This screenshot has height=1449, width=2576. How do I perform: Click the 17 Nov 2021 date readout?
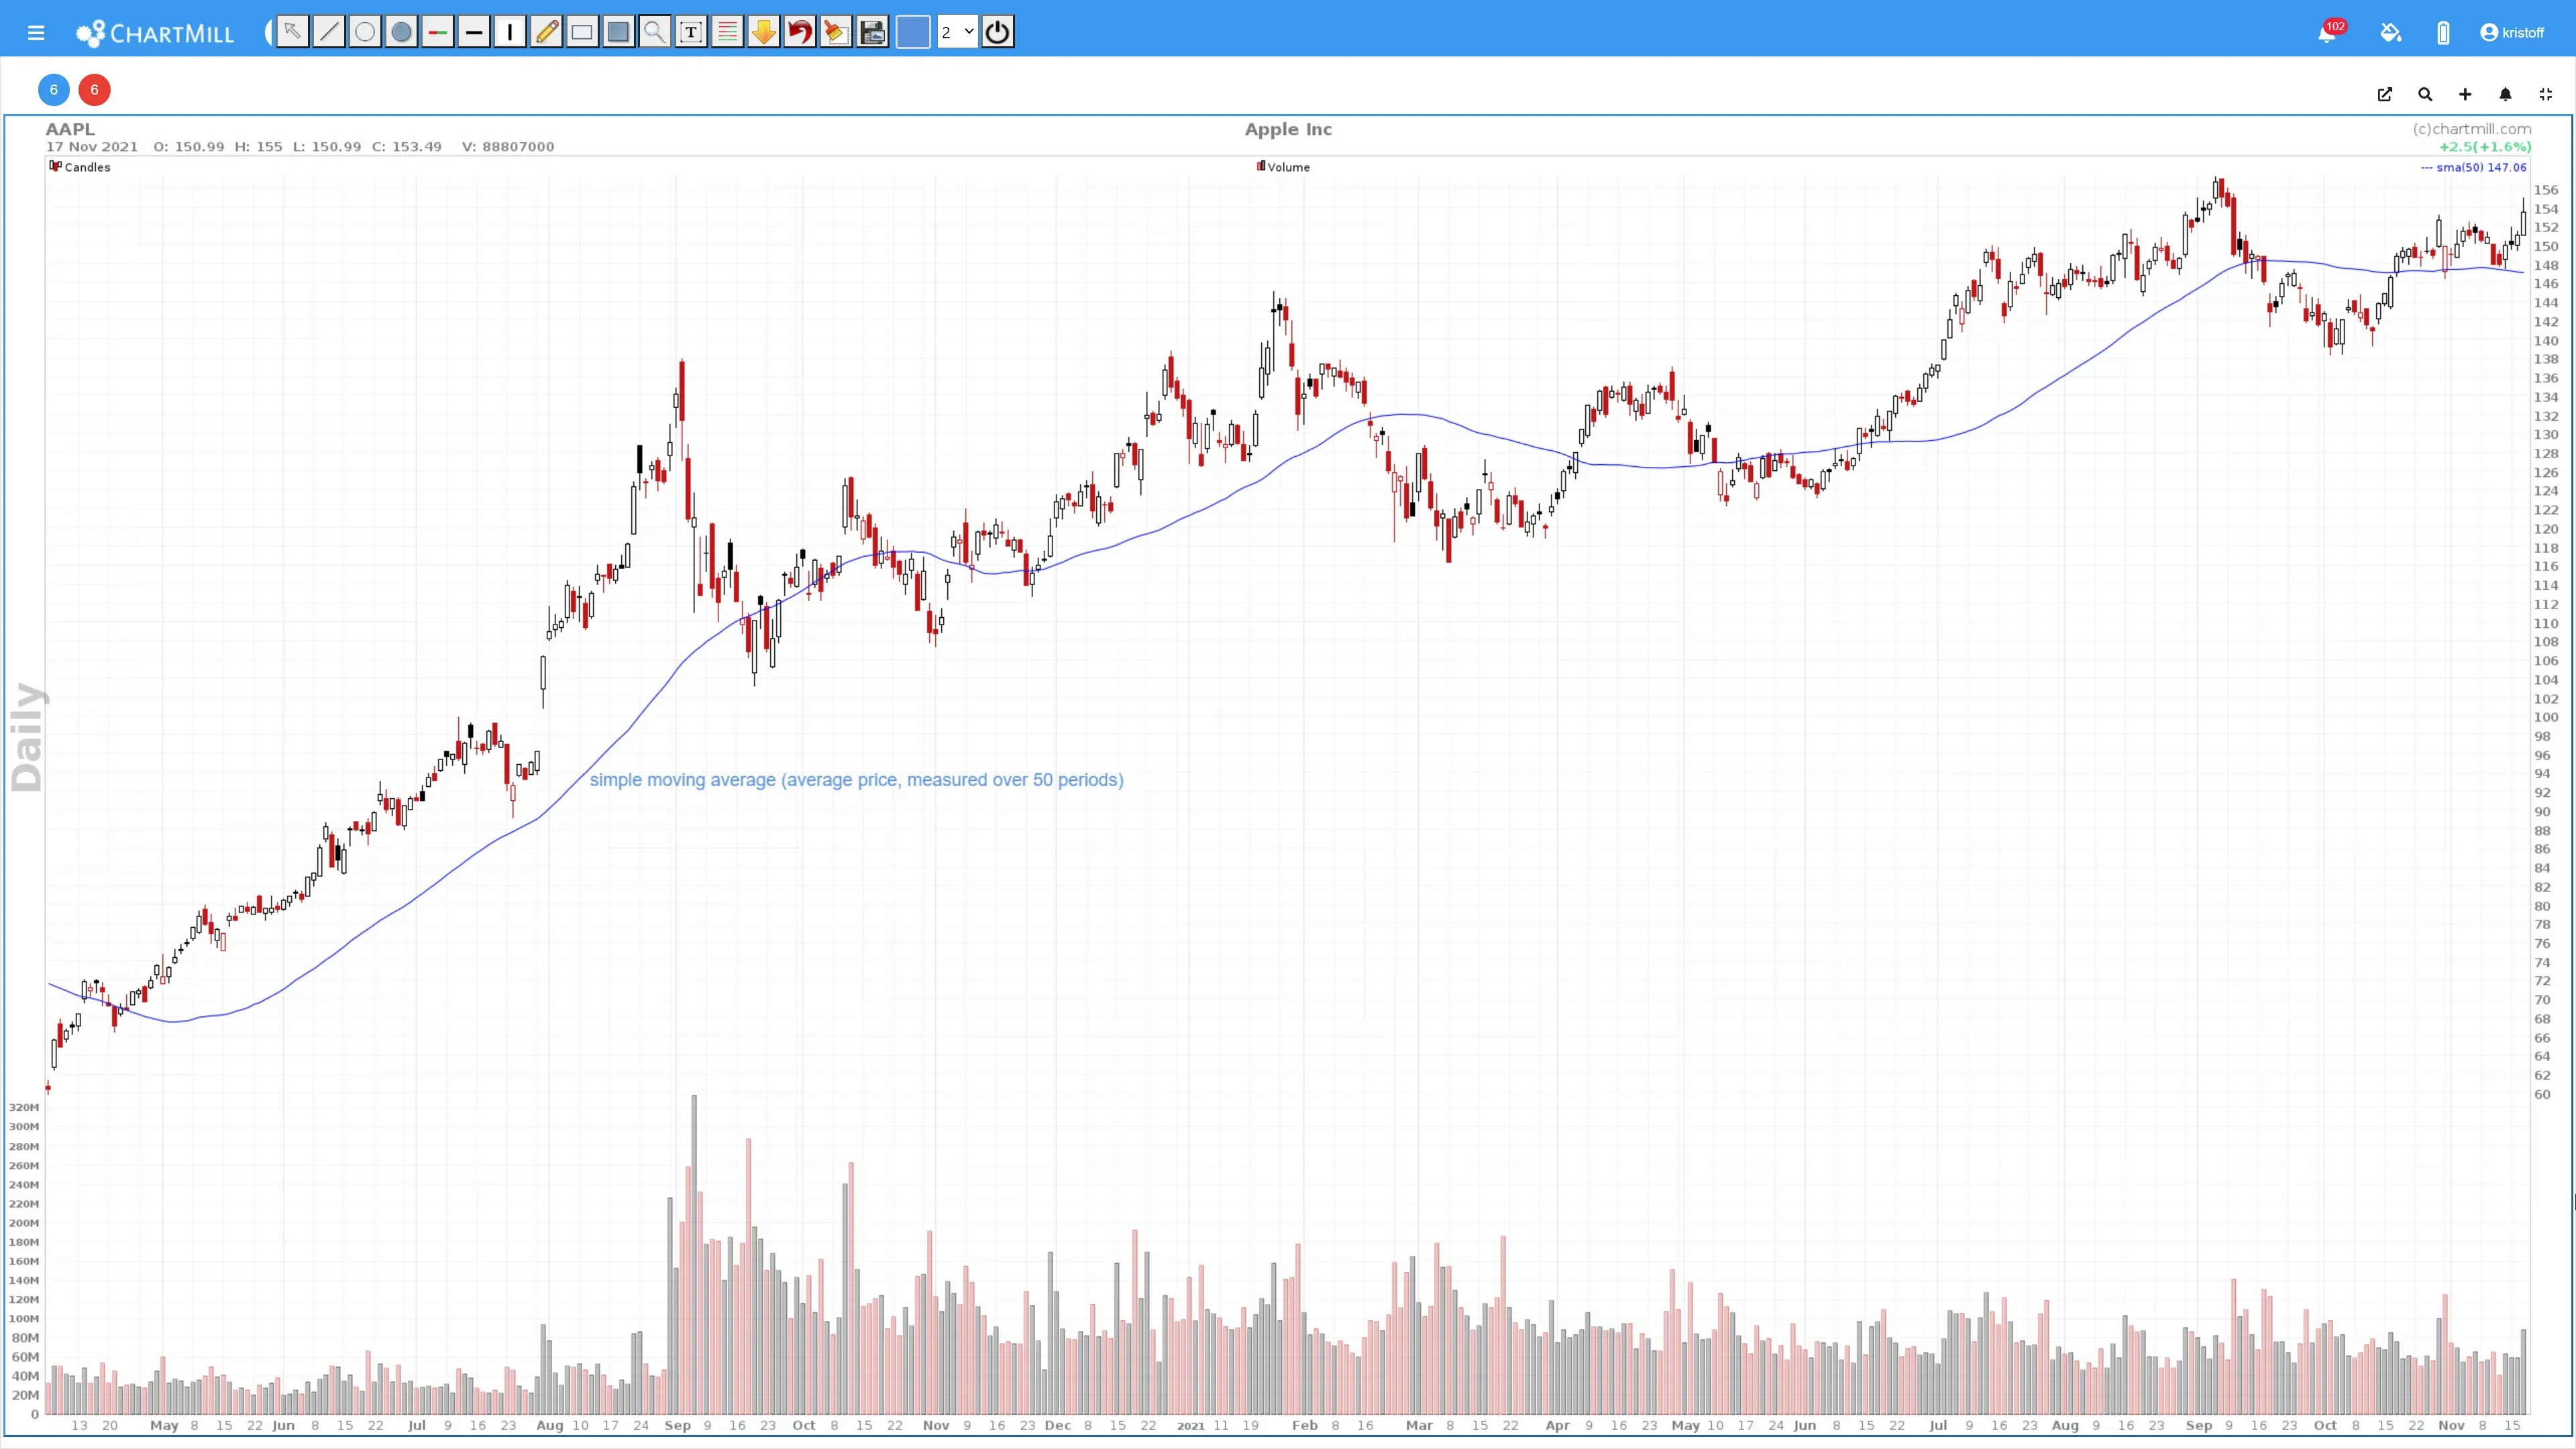click(x=92, y=147)
